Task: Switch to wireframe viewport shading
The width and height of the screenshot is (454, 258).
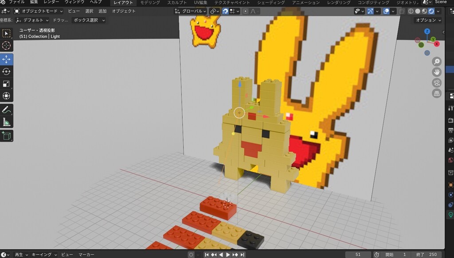Action: pyautogui.click(x=411, y=11)
